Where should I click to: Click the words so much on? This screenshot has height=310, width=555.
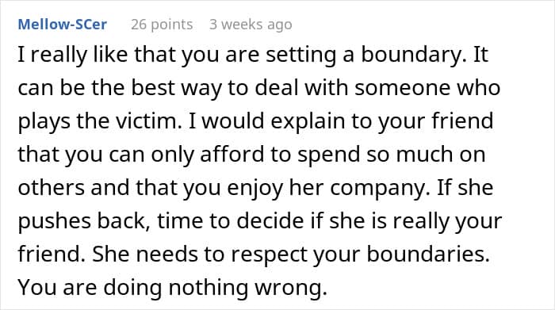(x=426, y=155)
